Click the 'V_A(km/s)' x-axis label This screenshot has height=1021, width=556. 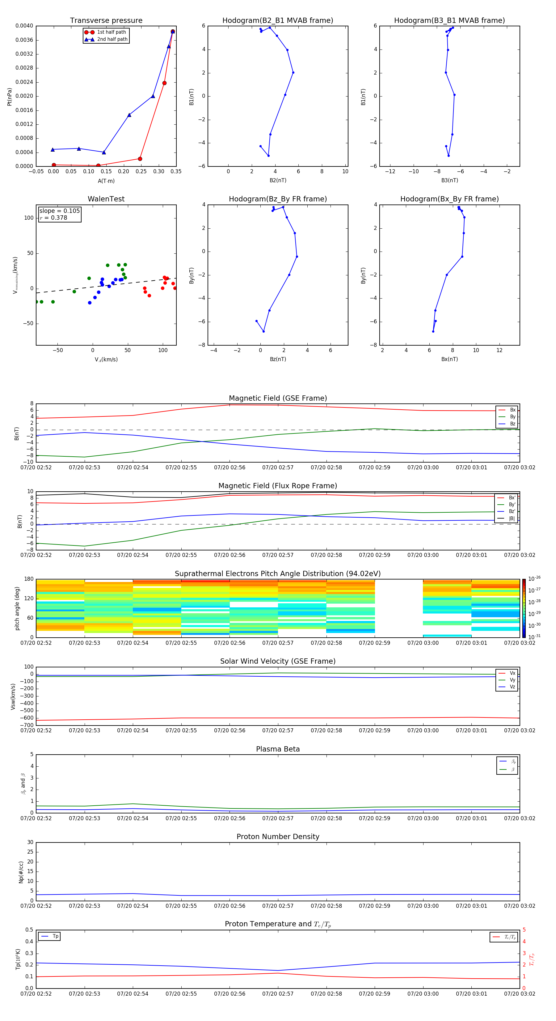pos(106,360)
